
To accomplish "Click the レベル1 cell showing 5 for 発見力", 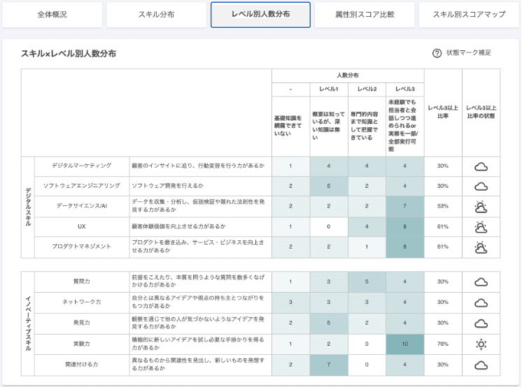I will point(329,323).
